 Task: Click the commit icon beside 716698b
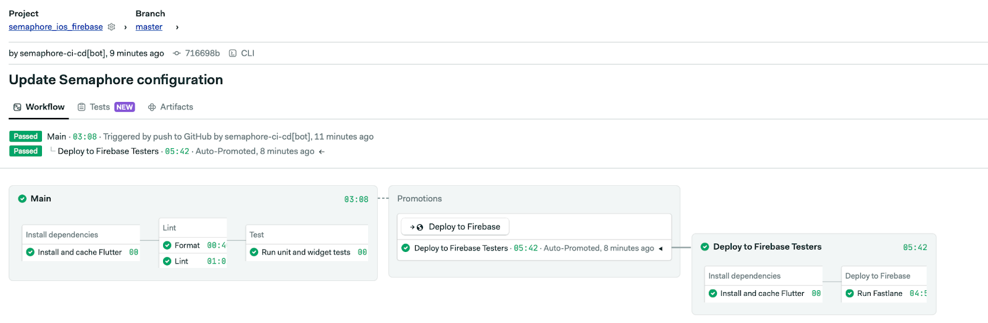pos(177,53)
